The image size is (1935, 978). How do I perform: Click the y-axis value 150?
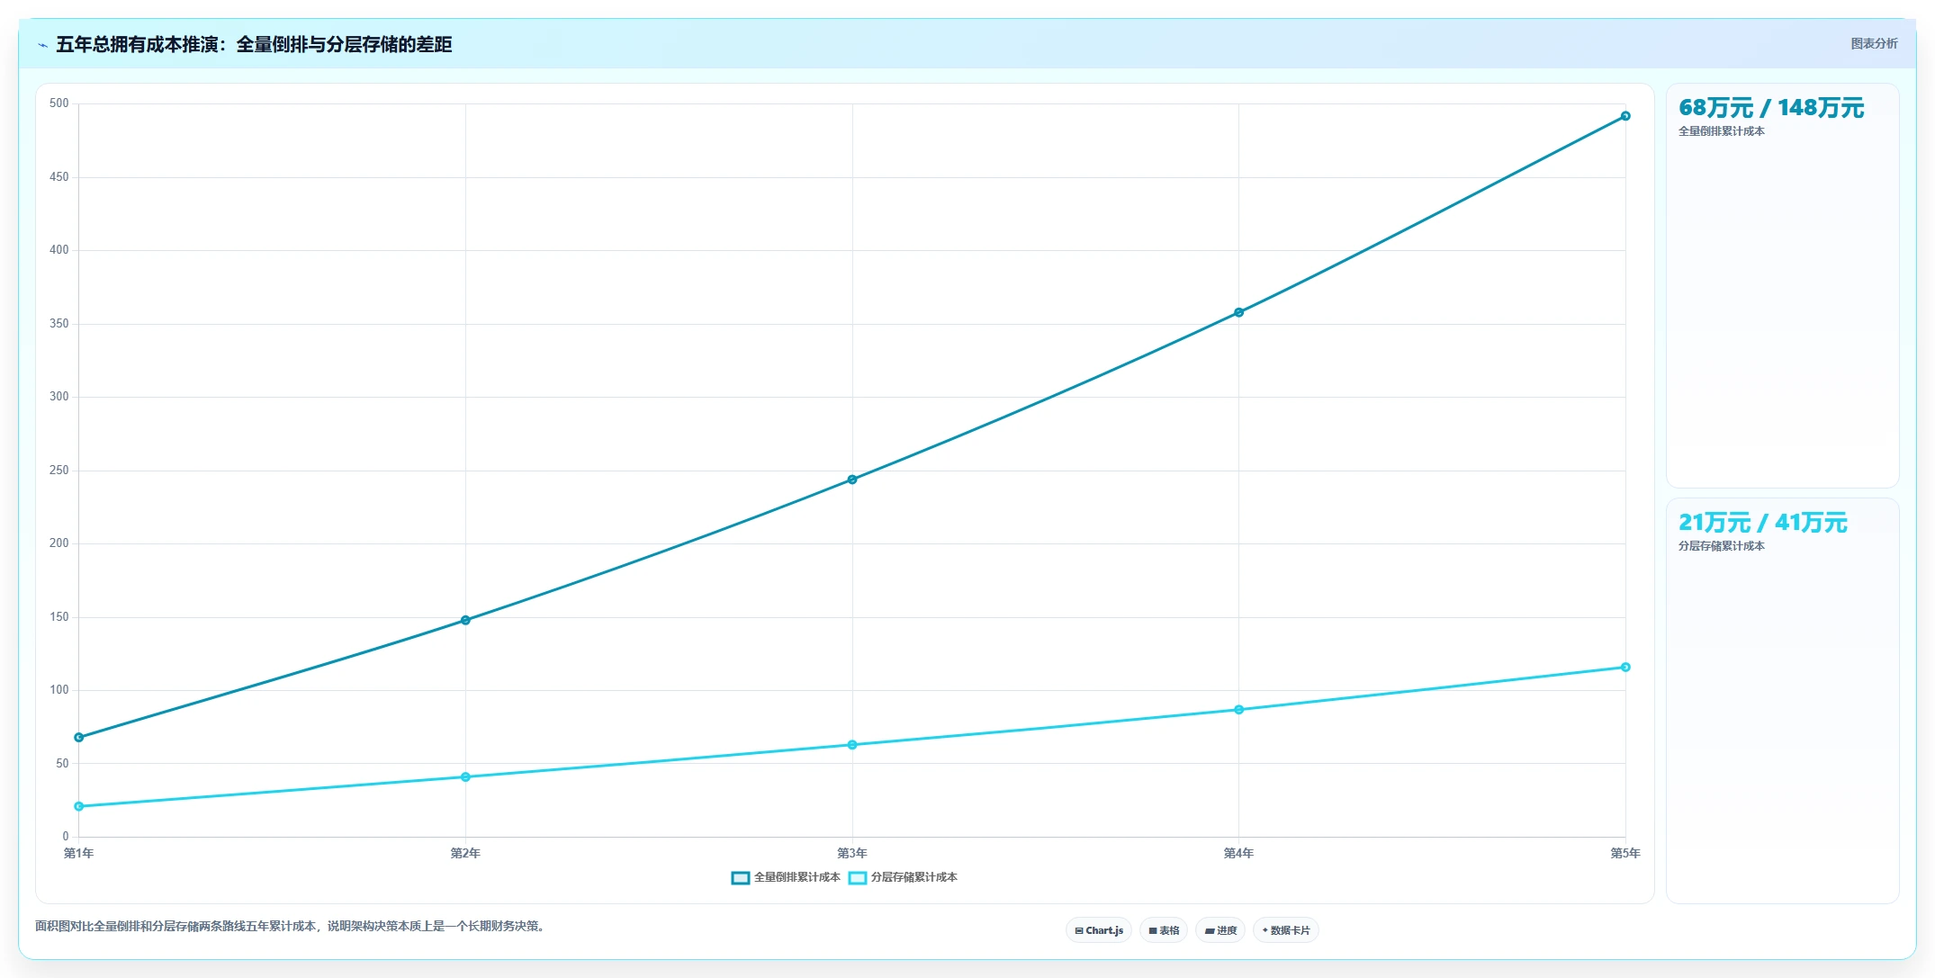click(x=59, y=617)
